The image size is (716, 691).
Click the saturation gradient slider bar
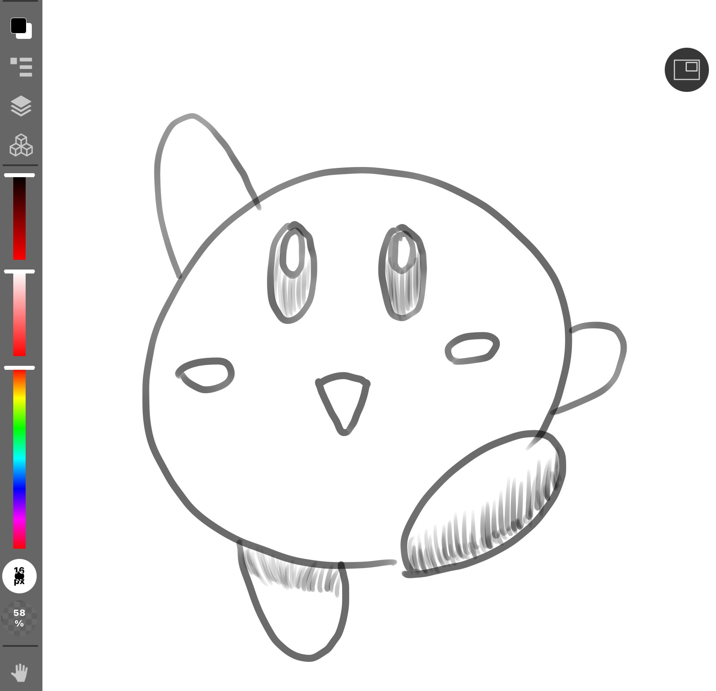click(19, 315)
